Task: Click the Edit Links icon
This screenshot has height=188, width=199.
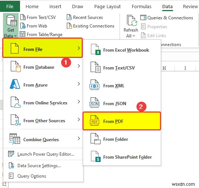Action: click(144, 35)
